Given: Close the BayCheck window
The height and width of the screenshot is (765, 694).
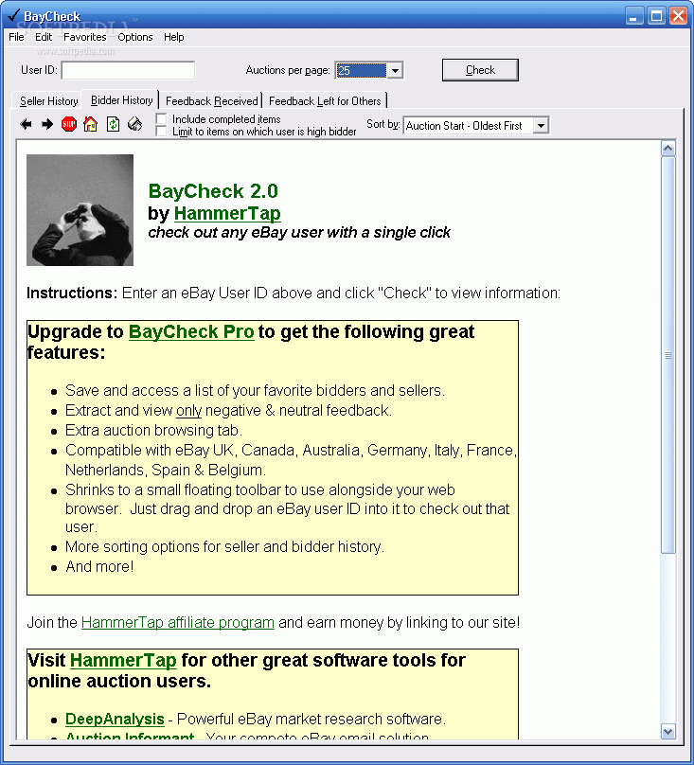Looking at the screenshot, I should tap(679, 16).
